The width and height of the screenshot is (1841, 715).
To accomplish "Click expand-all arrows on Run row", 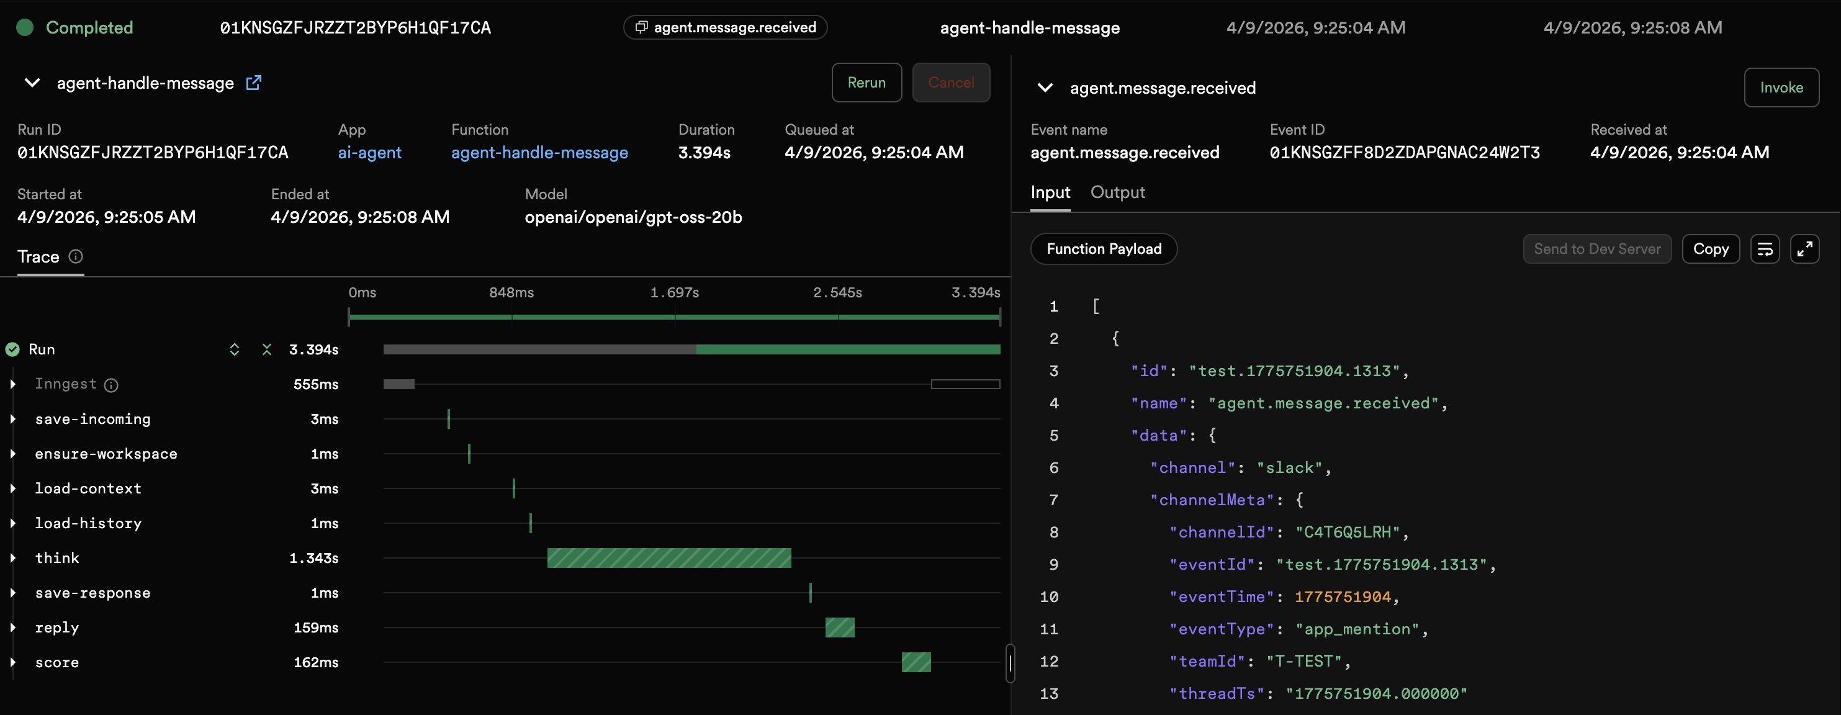I will click(x=235, y=349).
